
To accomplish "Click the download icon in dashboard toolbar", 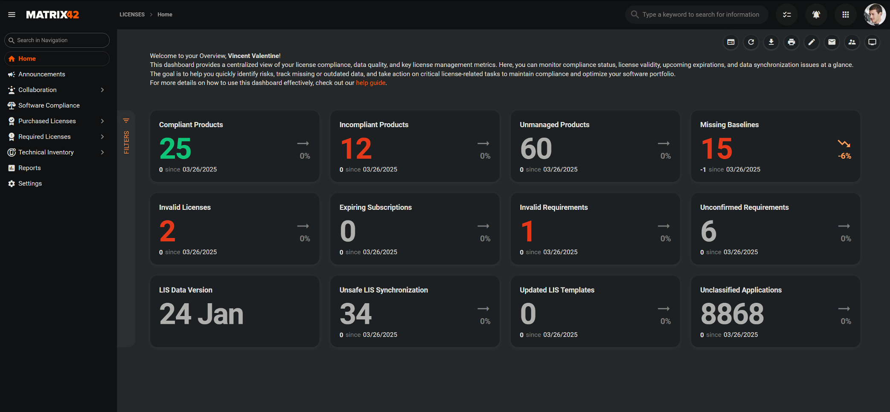I will [x=771, y=42].
